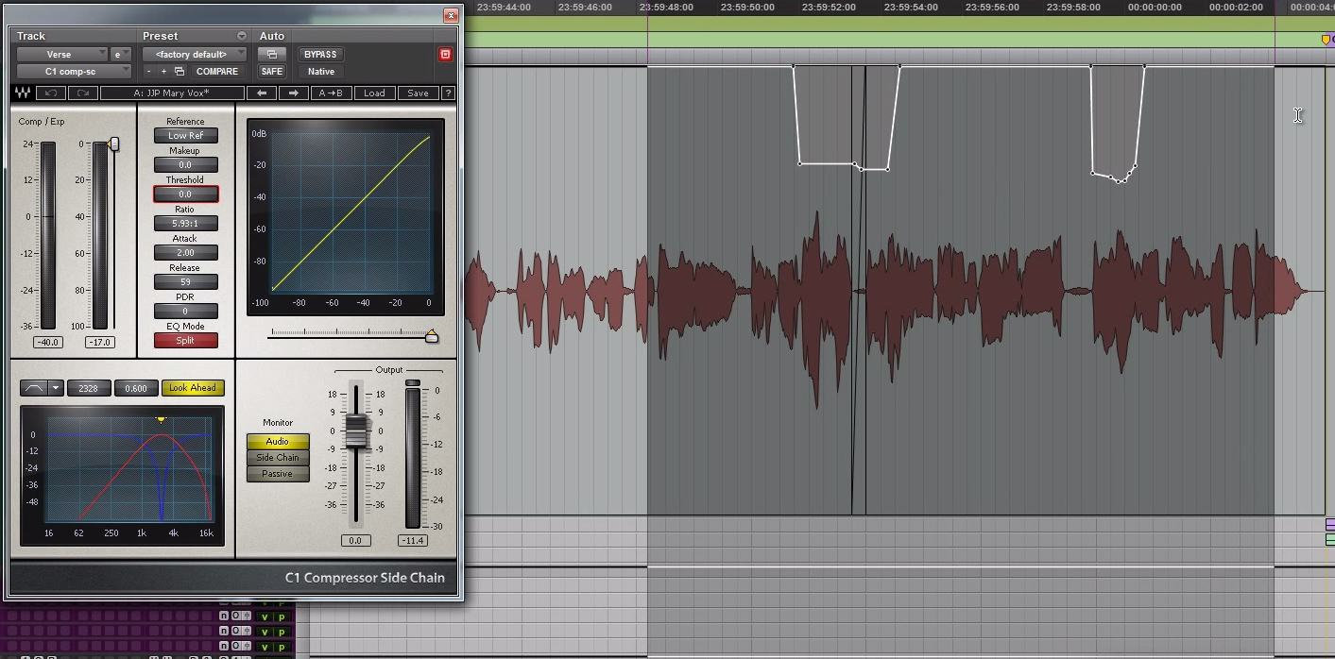The width and height of the screenshot is (1335, 659).
Task: Select filter Q field 0.600
Action: coord(136,388)
